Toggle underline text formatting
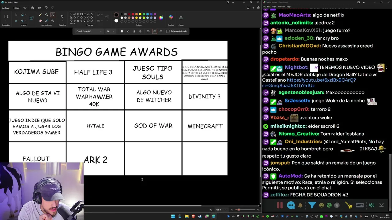392x220 pixels. pos(134,31)
